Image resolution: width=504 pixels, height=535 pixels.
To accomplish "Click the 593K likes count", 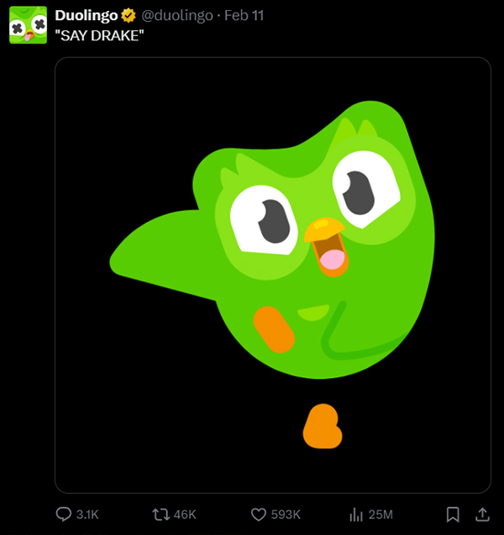I will pos(286,514).
